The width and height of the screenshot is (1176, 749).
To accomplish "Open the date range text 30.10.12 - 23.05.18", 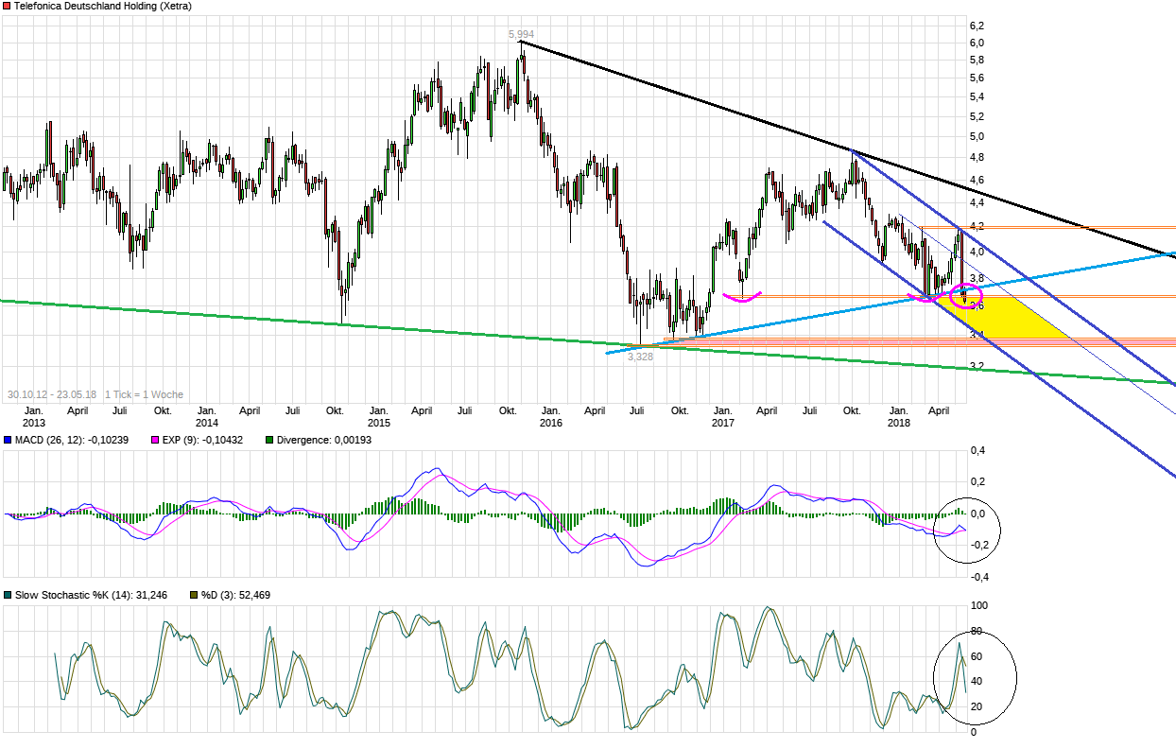I will (x=53, y=393).
